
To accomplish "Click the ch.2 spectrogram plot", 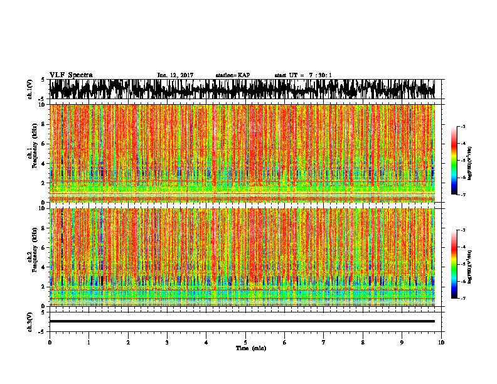I will (x=242, y=257).
